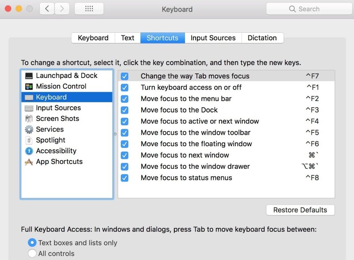Open the Dictation tab
354x260 pixels.
click(x=262, y=38)
